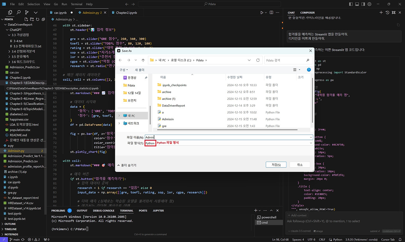This screenshot has width=405, height=242.
Task: Click the Save As dialog back arrow
Action: point(120,60)
